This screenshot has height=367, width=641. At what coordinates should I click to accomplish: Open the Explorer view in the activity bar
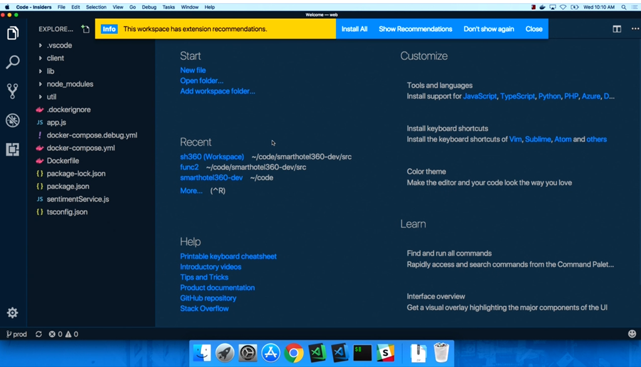(x=13, y=33)
